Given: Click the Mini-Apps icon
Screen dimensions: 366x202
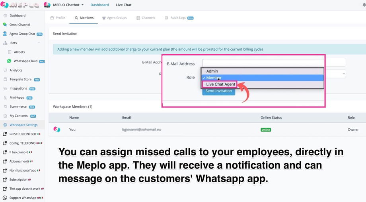Looking at the screenshot, I should (x=5, y=97).
